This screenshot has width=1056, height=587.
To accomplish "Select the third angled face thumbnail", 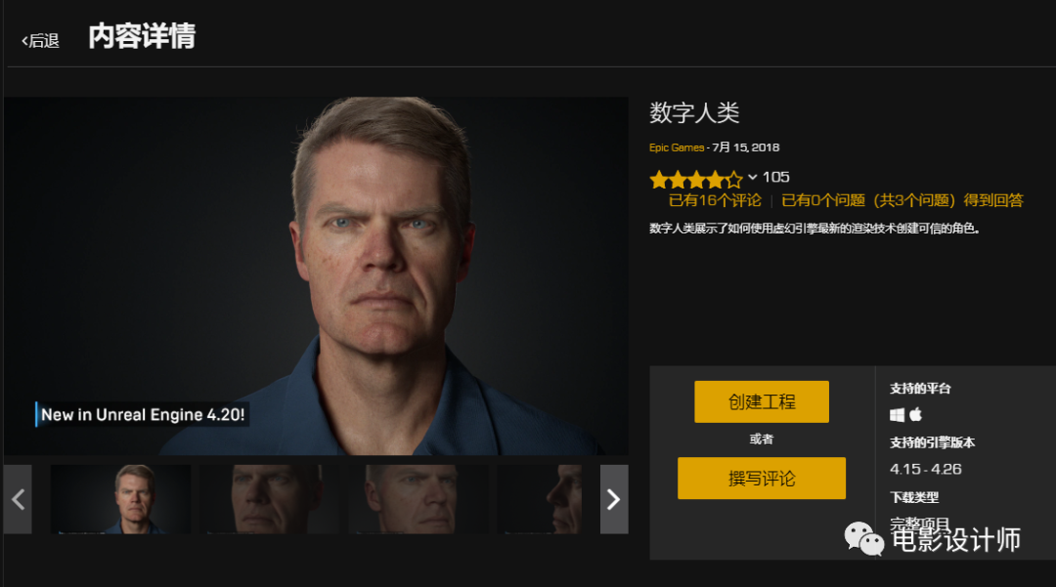I will 418,499.
